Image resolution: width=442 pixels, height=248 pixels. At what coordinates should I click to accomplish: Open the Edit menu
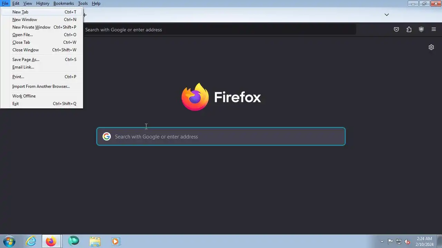[x=16, y=3]
